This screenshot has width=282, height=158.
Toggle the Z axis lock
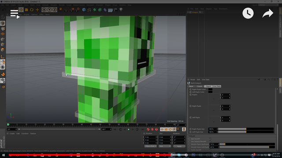[x=55, y=10]
